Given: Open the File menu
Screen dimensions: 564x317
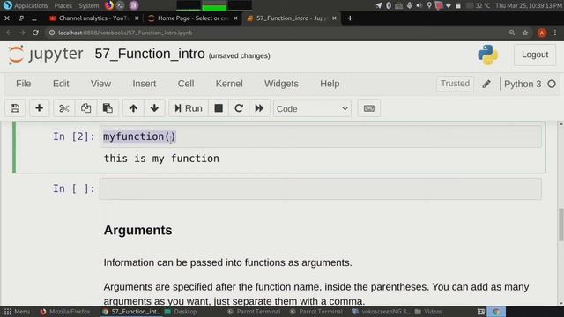Looking at the screenshot, I should (x=24, y=84).
